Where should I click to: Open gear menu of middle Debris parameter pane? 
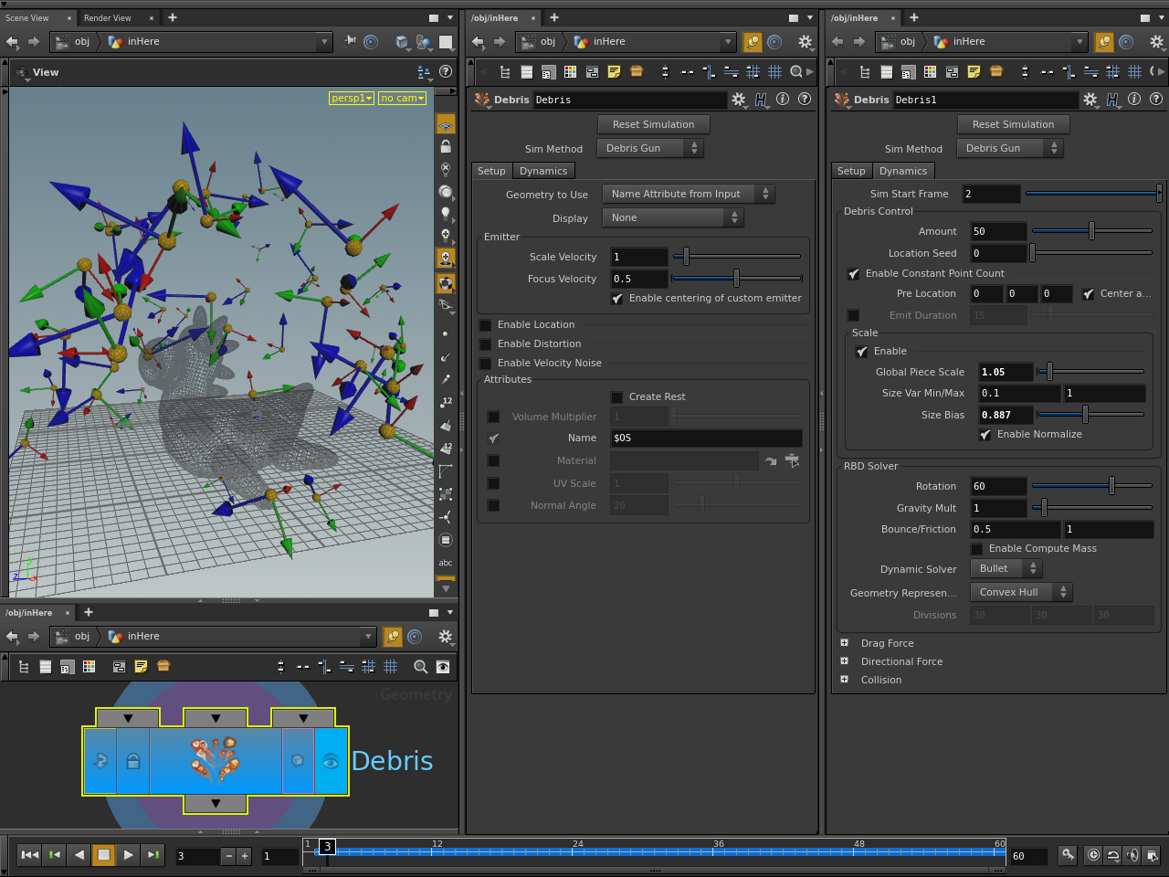coord(738,100)
